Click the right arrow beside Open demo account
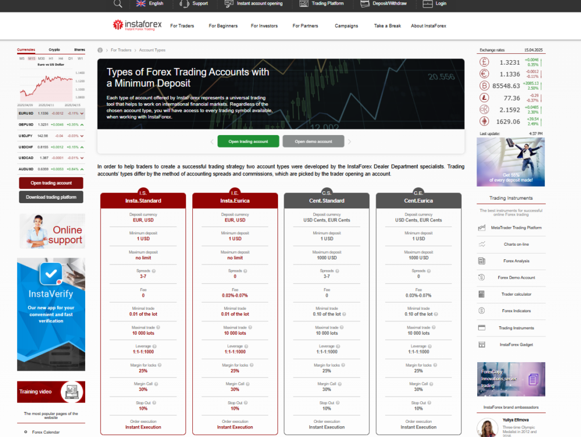The height and width of the screenshot is (437, 581). coord(350,141)
